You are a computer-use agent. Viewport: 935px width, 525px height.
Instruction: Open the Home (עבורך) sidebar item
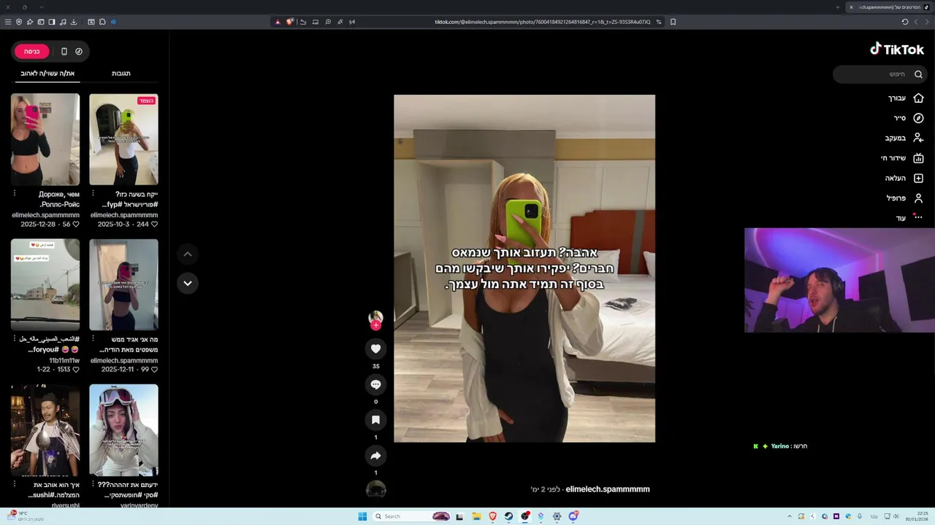pyautogui.click(x=904, y=98)
